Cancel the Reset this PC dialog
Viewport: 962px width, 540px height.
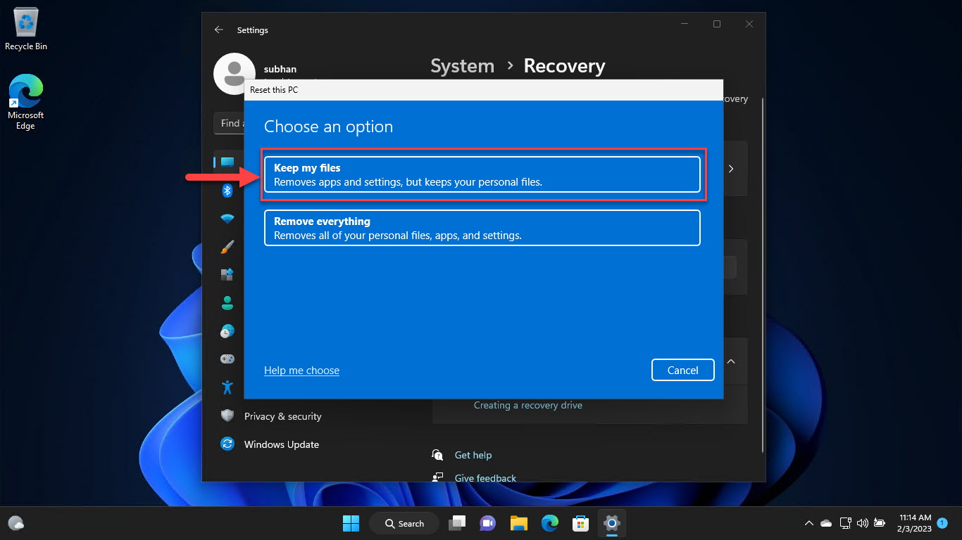coord(682,370)
